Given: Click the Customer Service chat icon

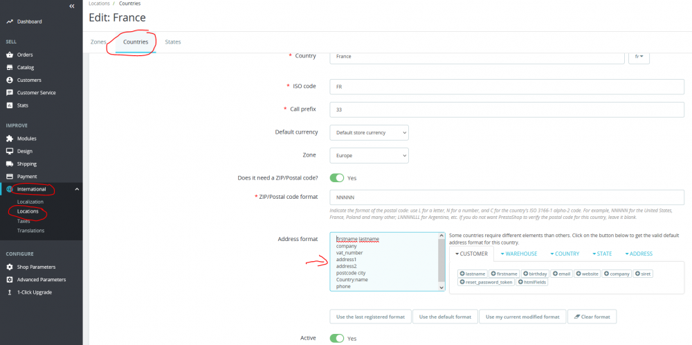Looking at the screenshot, I should [9, 93].
